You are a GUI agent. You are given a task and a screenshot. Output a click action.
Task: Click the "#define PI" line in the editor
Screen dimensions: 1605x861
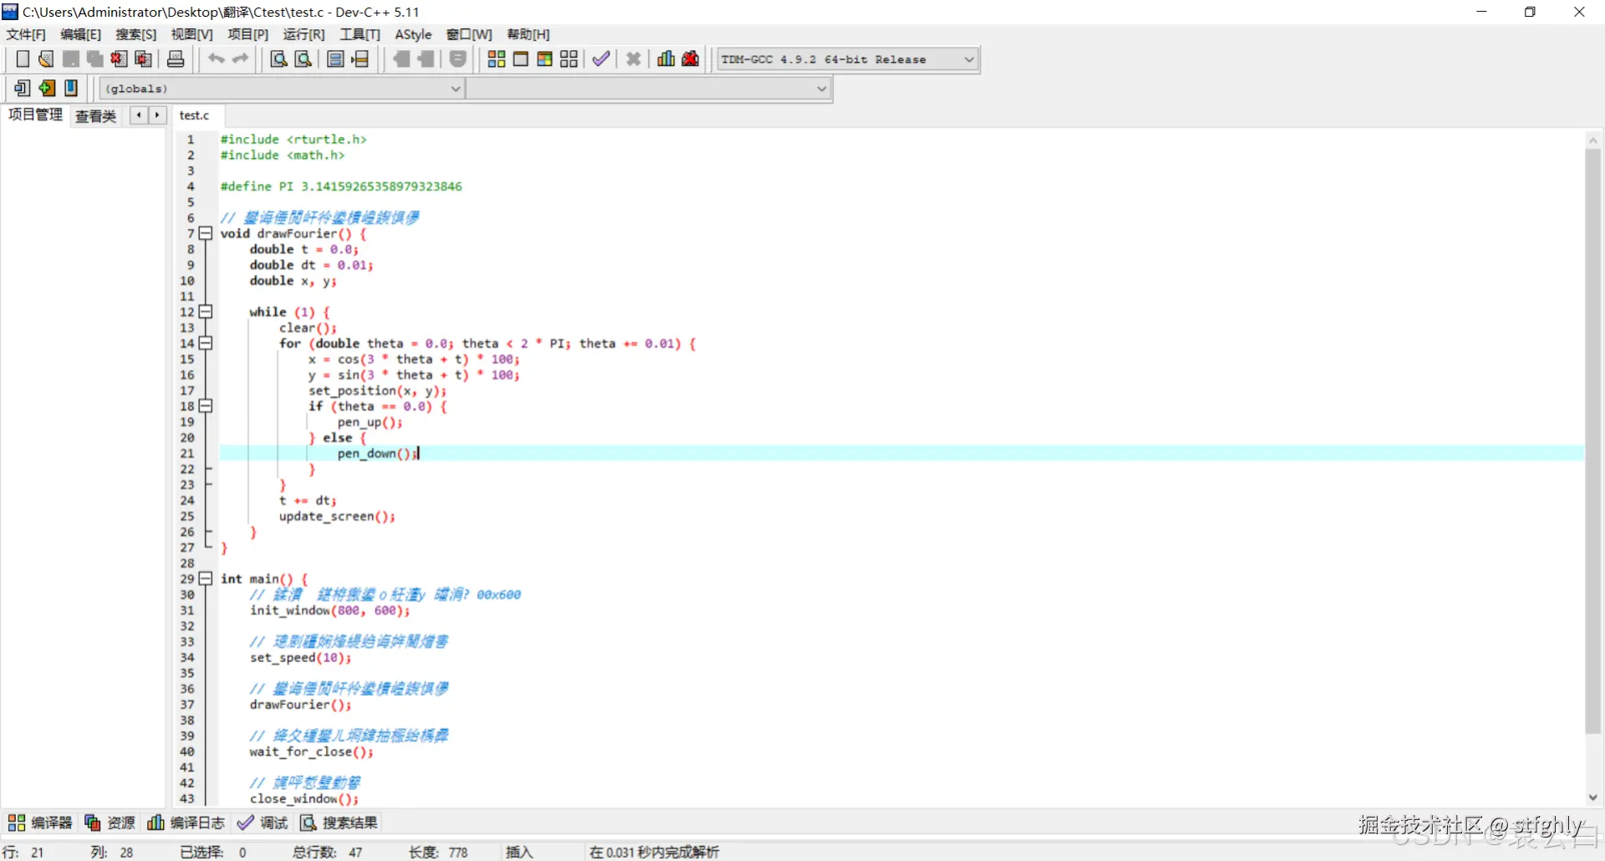(x=341, y=186)
